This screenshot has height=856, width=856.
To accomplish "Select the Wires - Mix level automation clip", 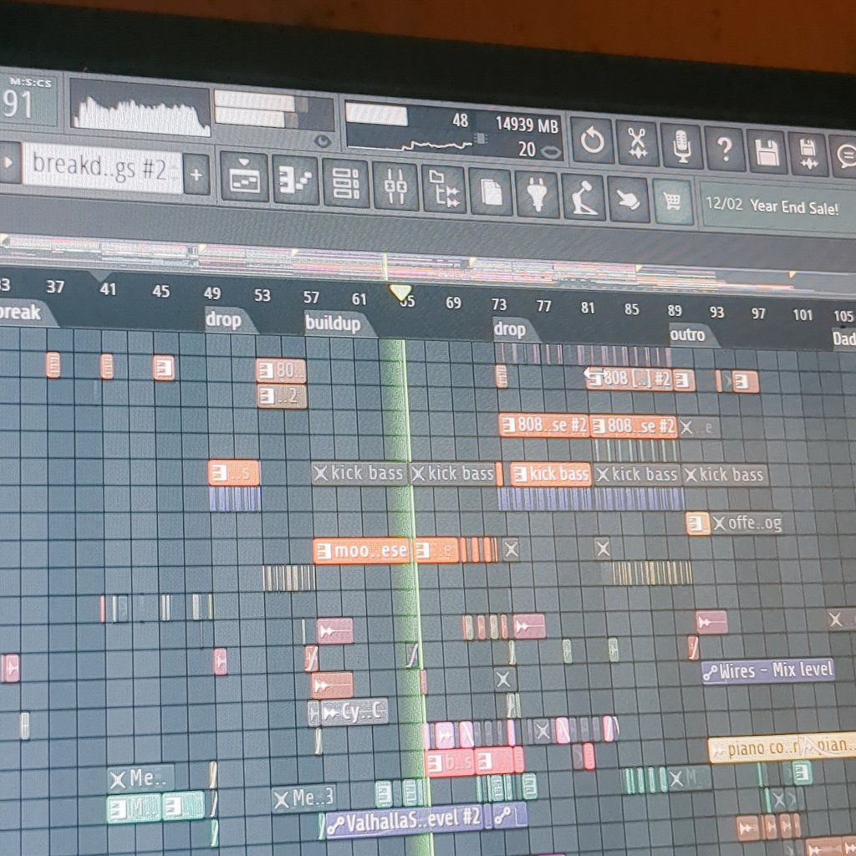I will [768, 671].
